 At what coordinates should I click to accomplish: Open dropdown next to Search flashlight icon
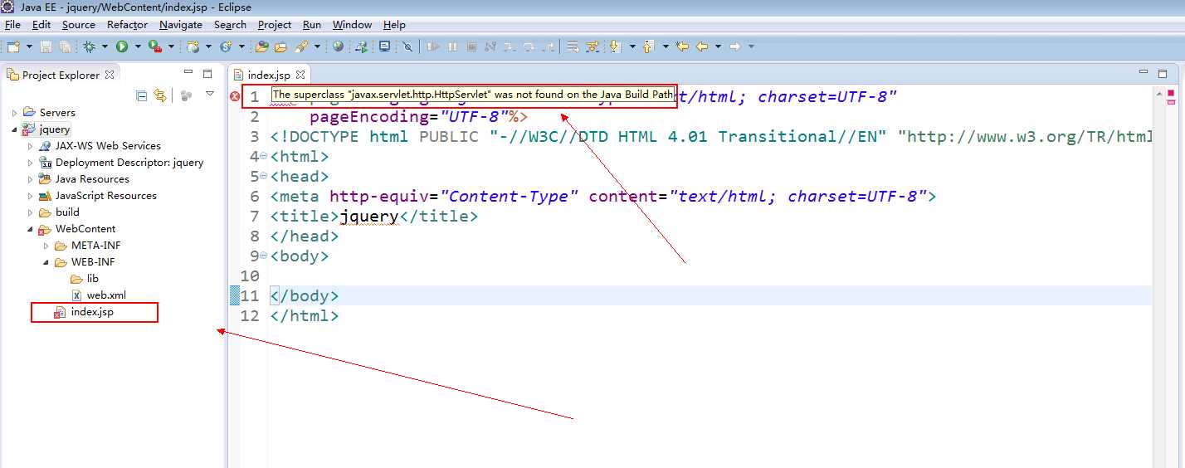pyautogui.click(x=317, y=46)
